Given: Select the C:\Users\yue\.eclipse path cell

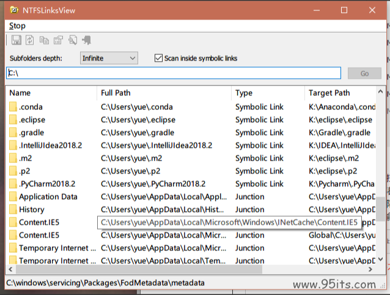Looking at the screenshot, I should pyautogui.click(x=138, y=120).
